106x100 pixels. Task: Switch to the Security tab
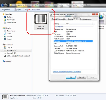coord(70,19)
